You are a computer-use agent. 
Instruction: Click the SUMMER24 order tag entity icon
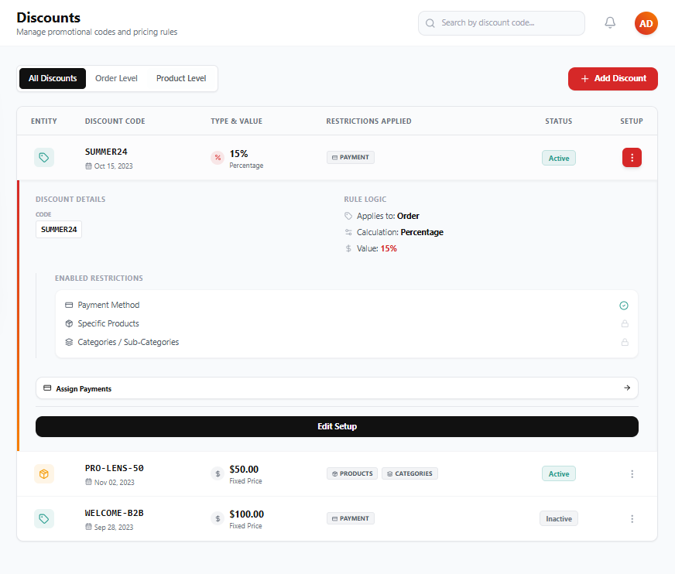pyautogui.click(x=44, y=158)
